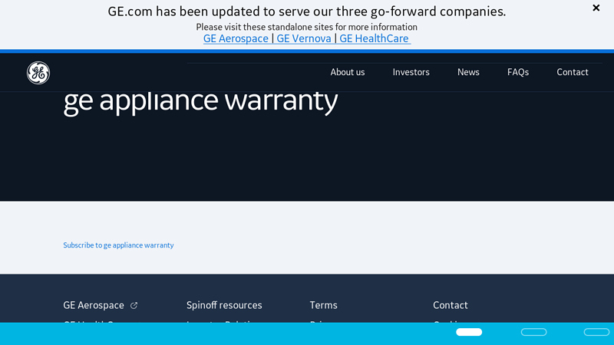Click the filled white cookie bar button
Image resolution: width=614 pixels, height=345 pixels.
469,332
